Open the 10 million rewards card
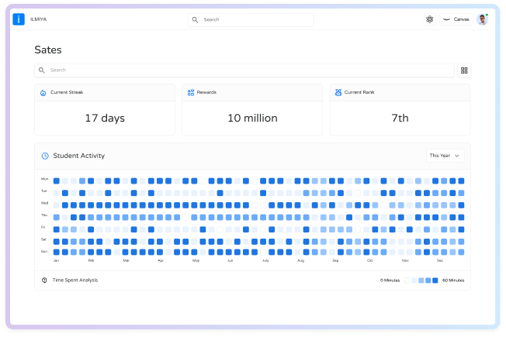The height and width of the screenshot is (337, 506). tap(252, 119)
